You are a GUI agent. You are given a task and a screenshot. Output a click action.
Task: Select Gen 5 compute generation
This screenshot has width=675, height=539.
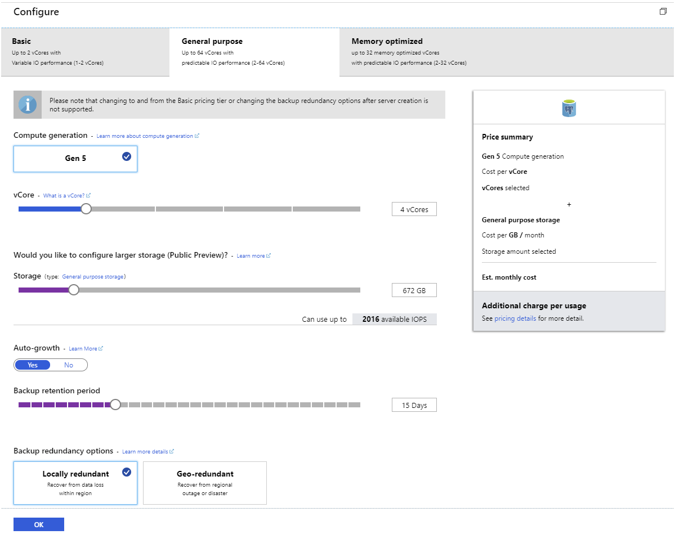pos(75,159)
